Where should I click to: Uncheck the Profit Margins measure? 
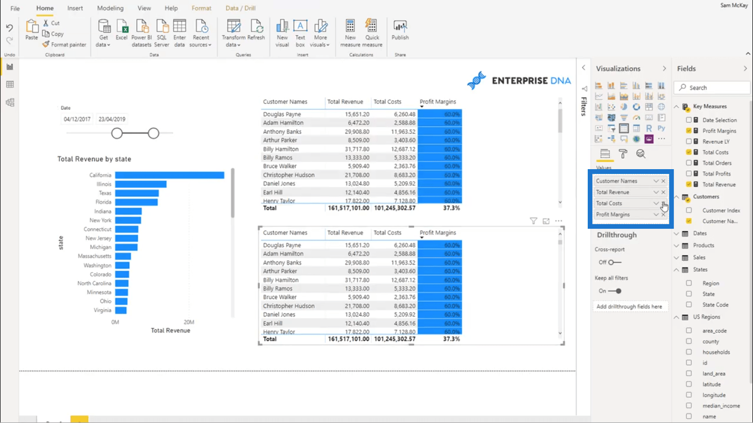point(689,131)
